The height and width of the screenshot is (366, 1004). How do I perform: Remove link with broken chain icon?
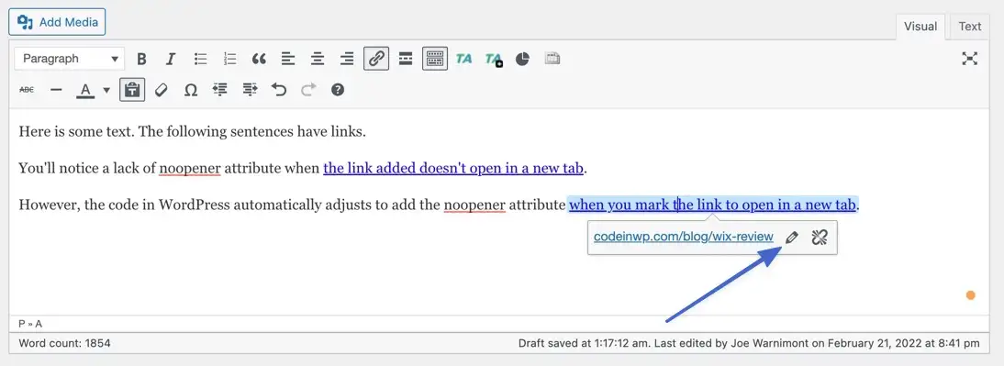[820, 238]
